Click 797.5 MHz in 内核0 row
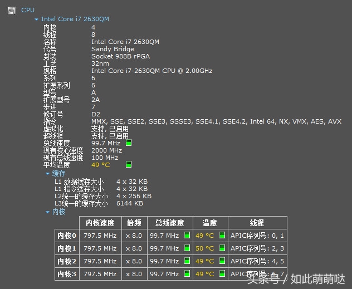 coord(100,236)
